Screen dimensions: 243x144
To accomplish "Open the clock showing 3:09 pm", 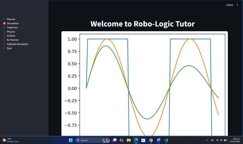I will point(235,140).
